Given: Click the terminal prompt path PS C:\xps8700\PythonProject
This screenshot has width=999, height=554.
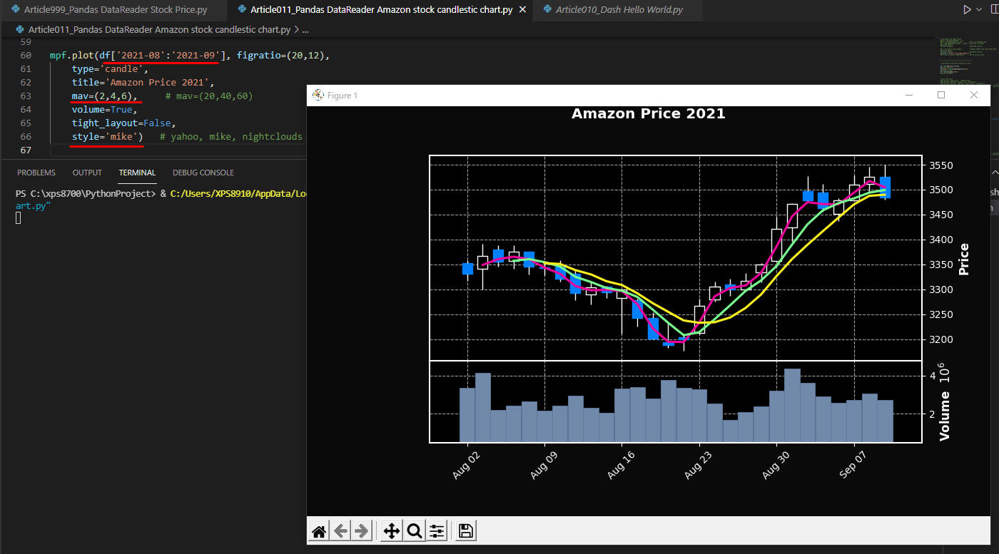Looking at the screenshot, I should (x=86, y=193).
